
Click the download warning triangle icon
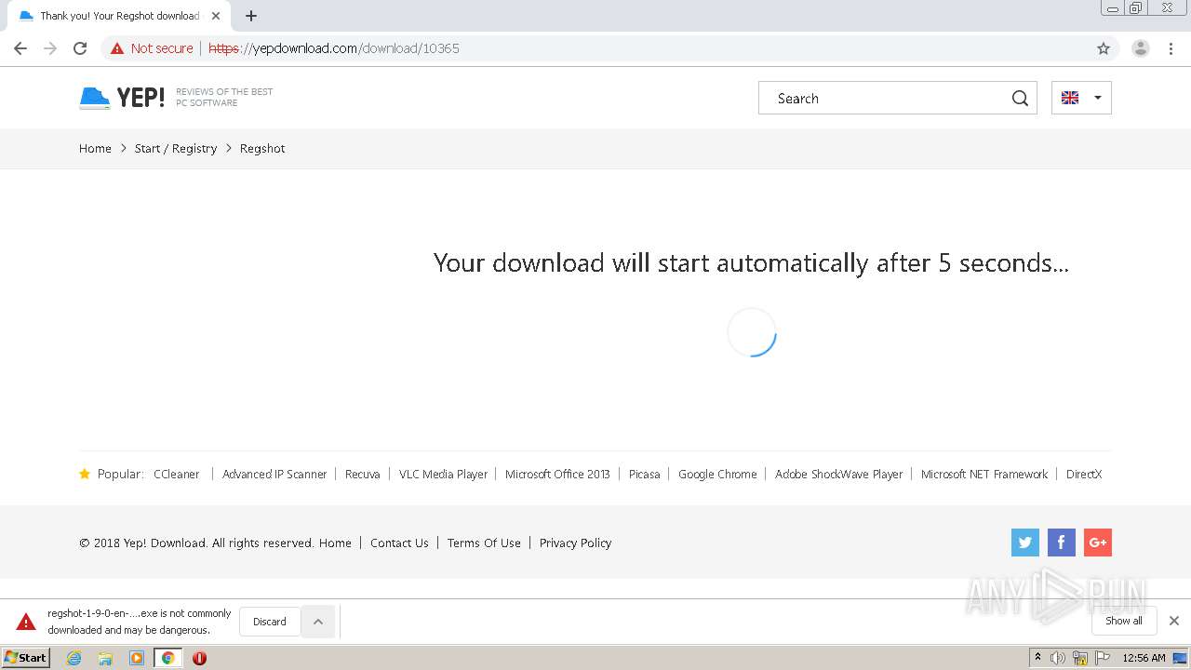coord(26,622)
